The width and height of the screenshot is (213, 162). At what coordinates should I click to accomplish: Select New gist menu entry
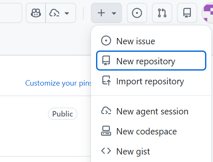(x=151, y=151)
